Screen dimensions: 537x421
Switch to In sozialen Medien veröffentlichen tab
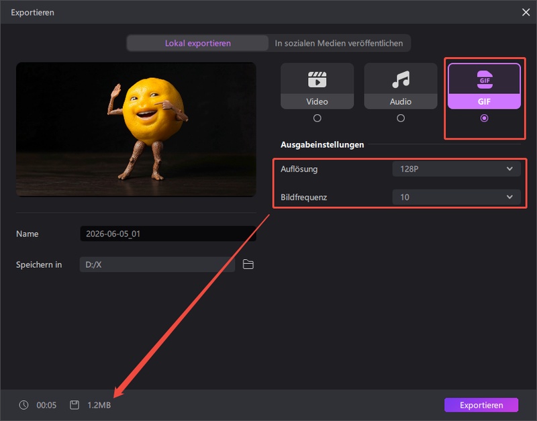(x=339, y=43)
